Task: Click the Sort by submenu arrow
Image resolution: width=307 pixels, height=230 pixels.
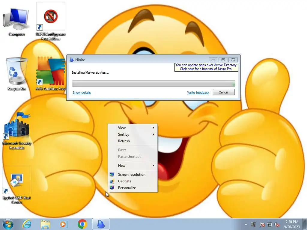Action: click(x=153, y=134)
